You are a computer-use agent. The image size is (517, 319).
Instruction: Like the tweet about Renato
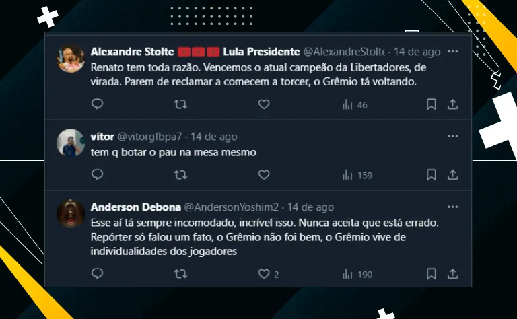coord(264,104)
